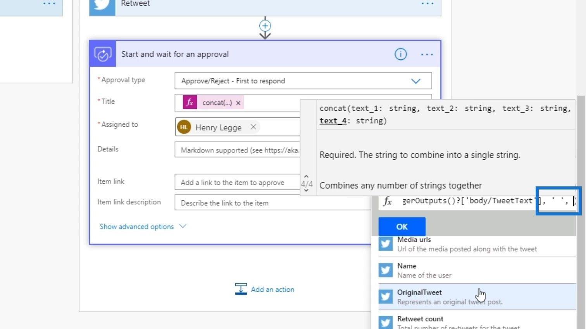Select Name dynamic content item
The height and width of the screenshot is (329, 586).
(x=477, y=270)
